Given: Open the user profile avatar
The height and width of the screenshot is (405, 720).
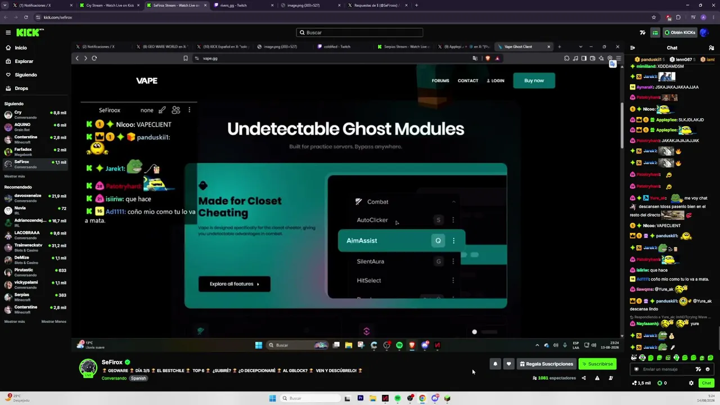Looking at the screenshot, I should tap(704, 33).
